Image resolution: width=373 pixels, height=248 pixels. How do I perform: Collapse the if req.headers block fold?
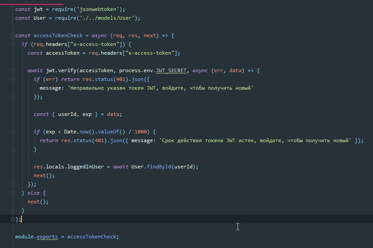tap(13, 44)
